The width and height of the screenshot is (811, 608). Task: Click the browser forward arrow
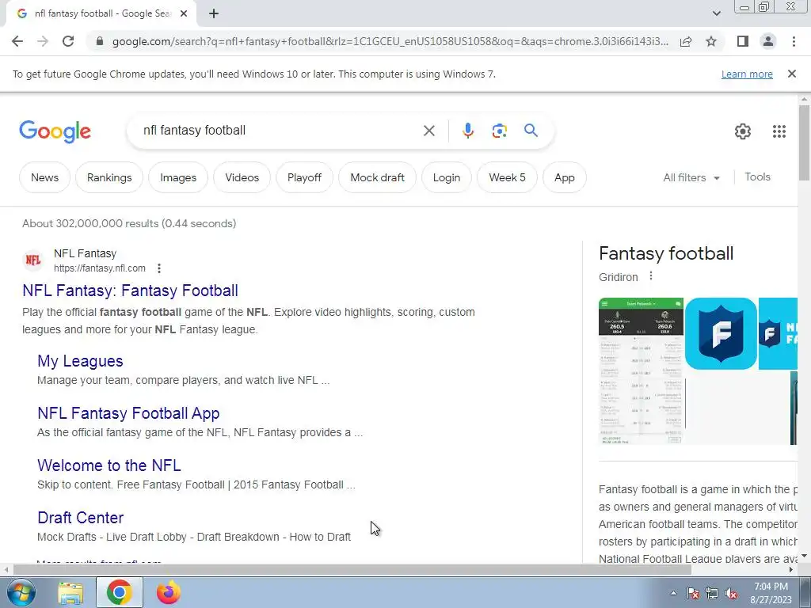point(43,41)
